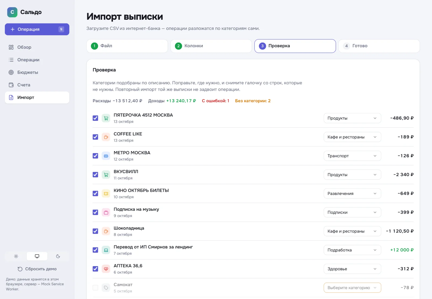This screenshot has width=432, height=299.
Task: Check the Самокат row checkbox
Action: click(x=95, y=288)
